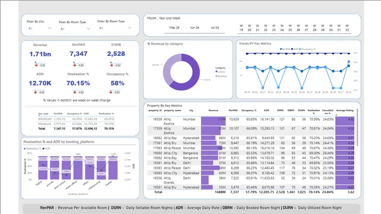The height and width of the screenshot is (214, 381).
Task: Click Total revenue value 1688M
Action: [220, 192]
